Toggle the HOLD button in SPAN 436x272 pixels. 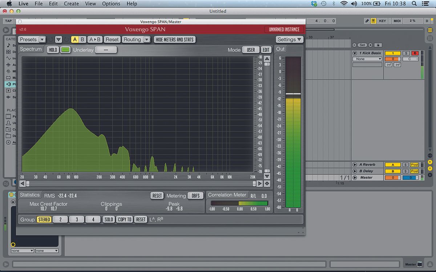click(x=52, y=49)
